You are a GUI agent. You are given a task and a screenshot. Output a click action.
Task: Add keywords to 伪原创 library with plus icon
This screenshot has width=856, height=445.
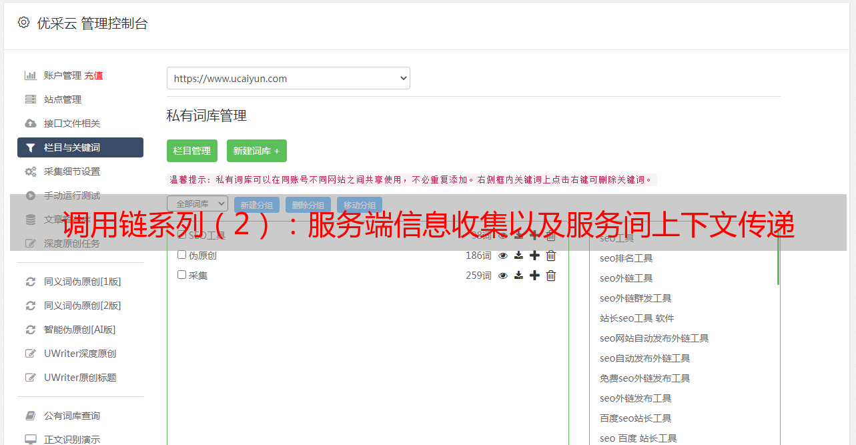click(x=534, y=256)
